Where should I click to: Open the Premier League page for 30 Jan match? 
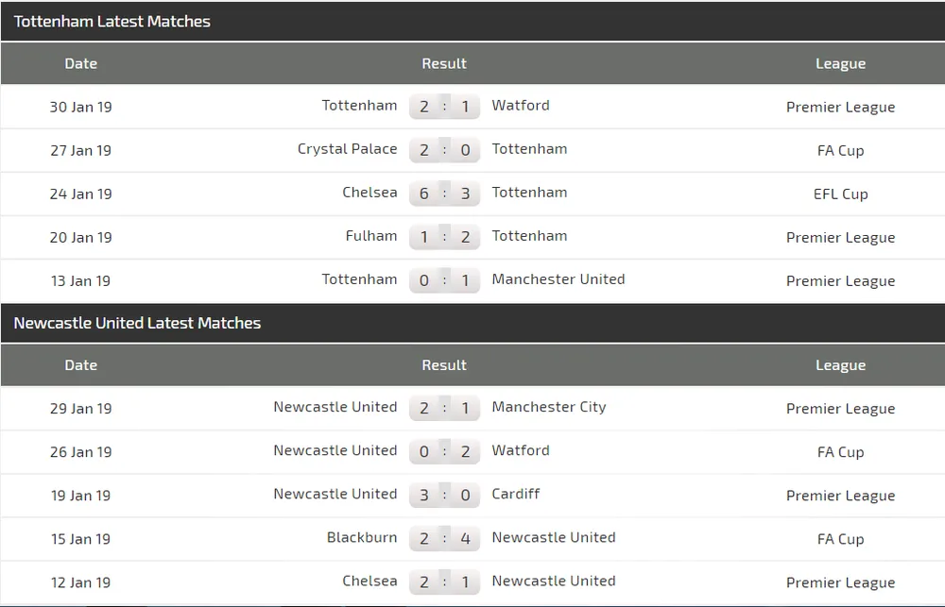[840, 107]
